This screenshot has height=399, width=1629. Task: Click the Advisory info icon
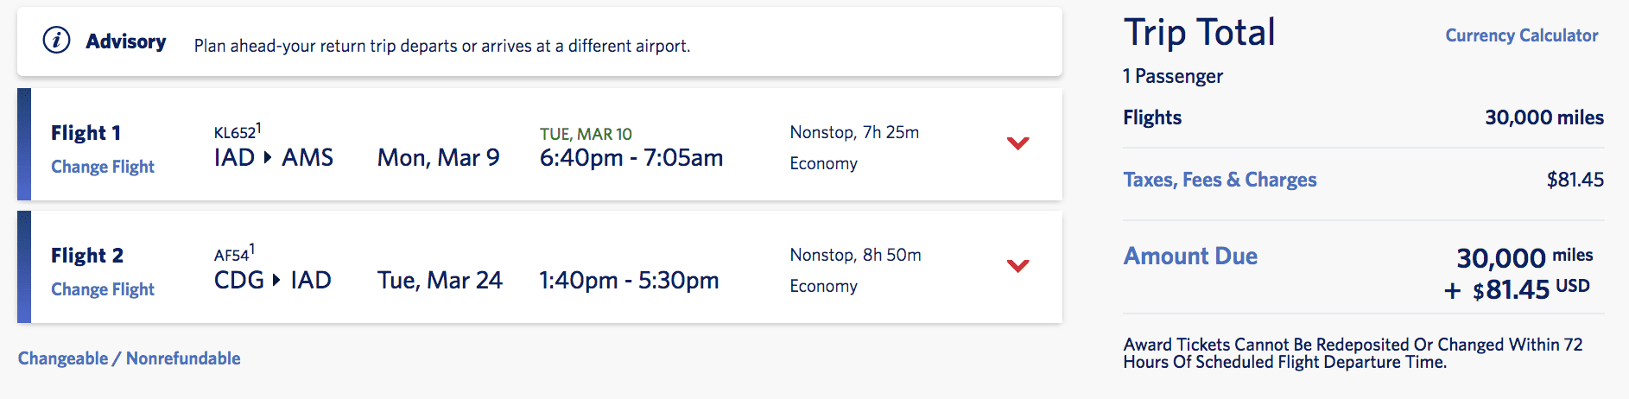(x=57, y=41)
